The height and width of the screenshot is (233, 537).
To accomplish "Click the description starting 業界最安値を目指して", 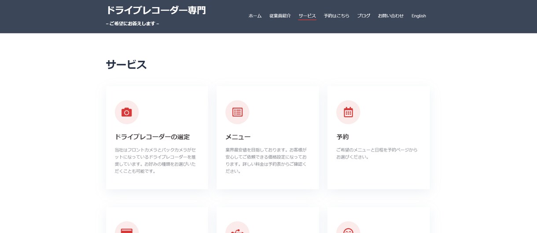I will pyautogui.click(x=266, y=160).
